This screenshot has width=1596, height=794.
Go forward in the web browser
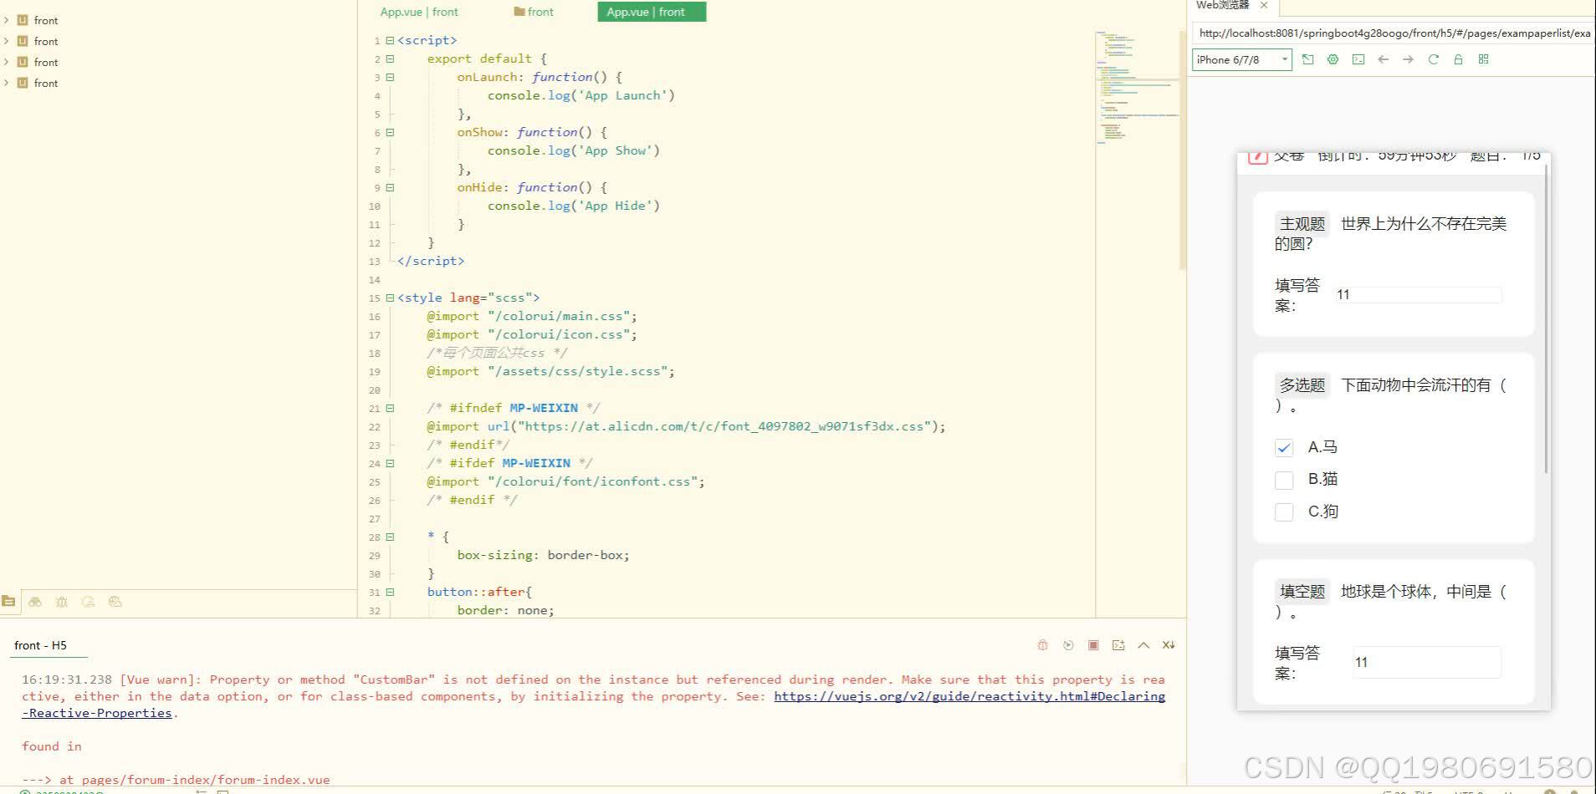tap(1409, 59)
